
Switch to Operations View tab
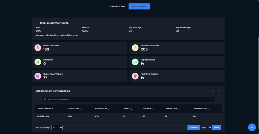[x=117, y=6]
